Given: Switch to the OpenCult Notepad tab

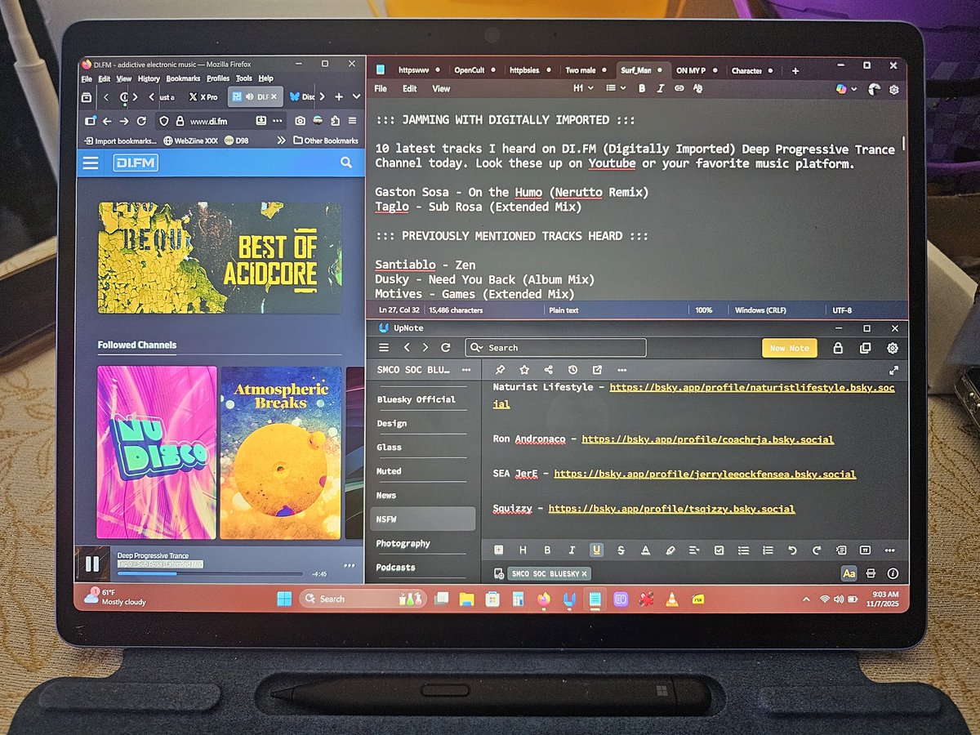Looking at the screenshot, I should 474,70.
